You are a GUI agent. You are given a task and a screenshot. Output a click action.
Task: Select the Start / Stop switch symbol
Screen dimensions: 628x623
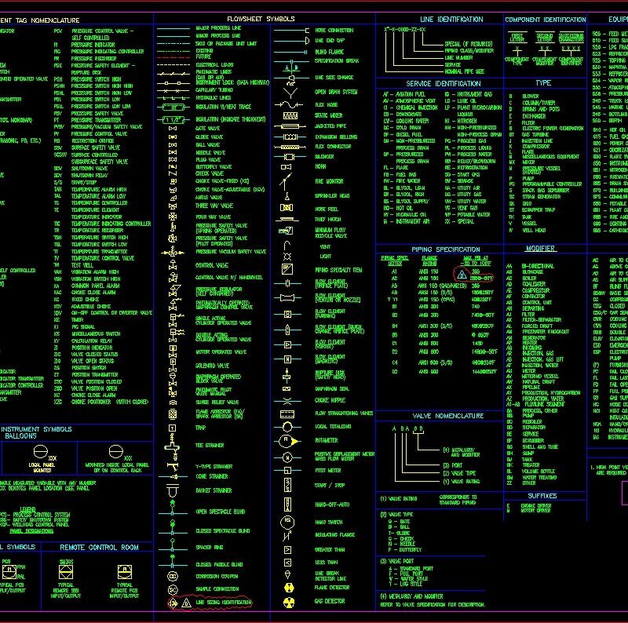287,485
